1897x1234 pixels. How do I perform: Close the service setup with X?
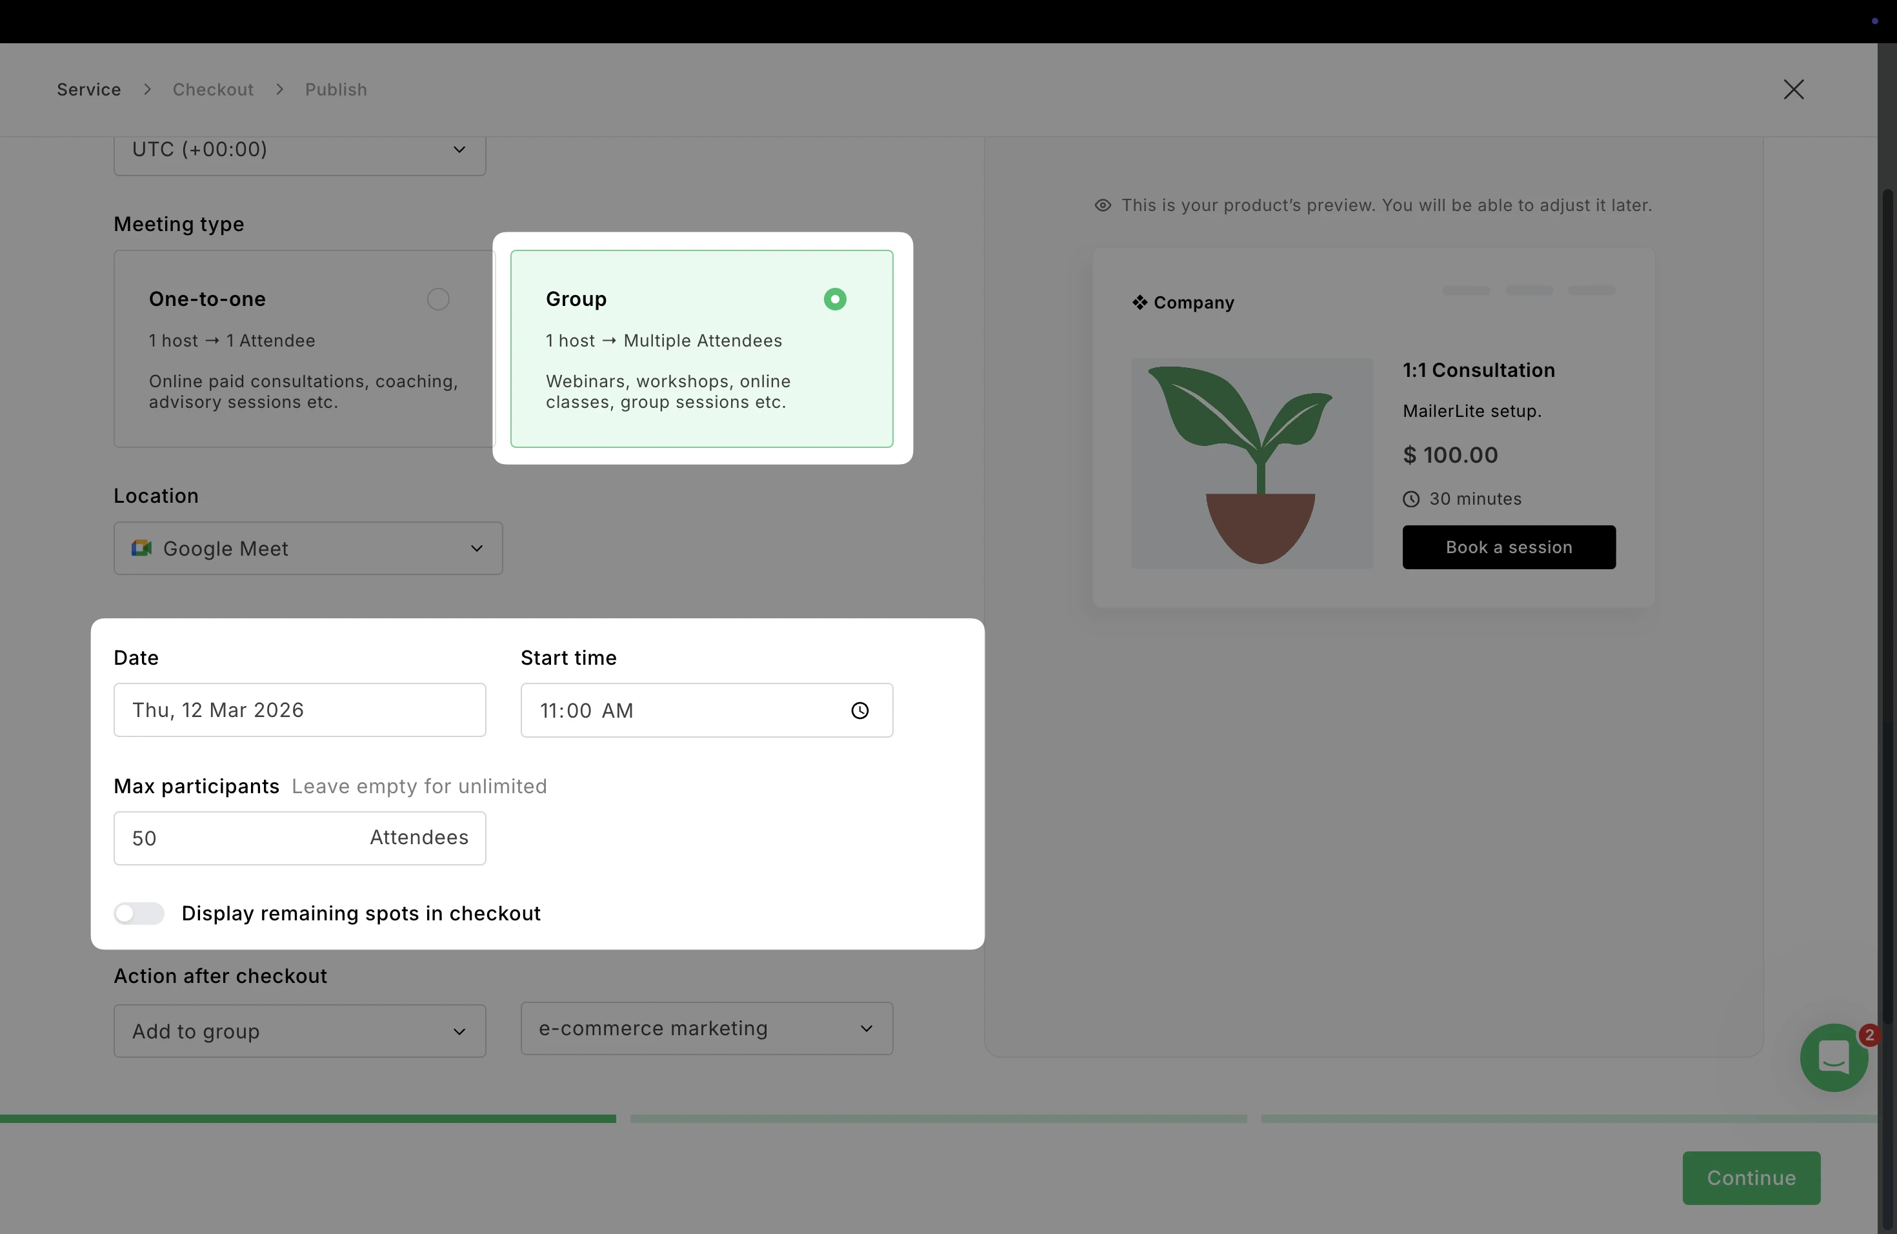(x=1793, y=89)
